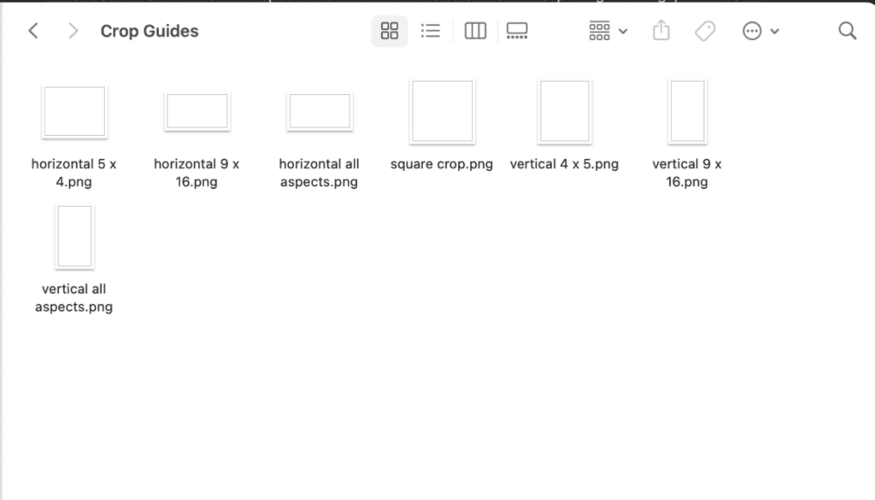Image resolution: width=875 pixels, height=500 pixels.
Task: Click the Edit Tags icon
Action: (705, 31)
